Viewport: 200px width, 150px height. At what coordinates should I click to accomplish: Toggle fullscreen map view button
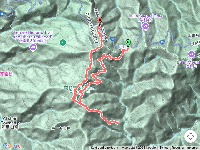tap(191, 136)
